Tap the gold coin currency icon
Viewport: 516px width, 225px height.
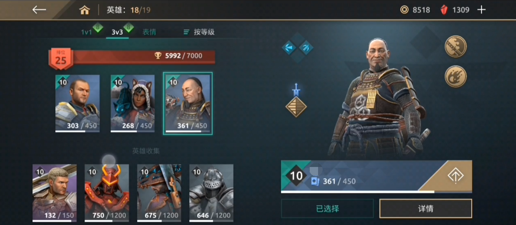click(404, 10)
